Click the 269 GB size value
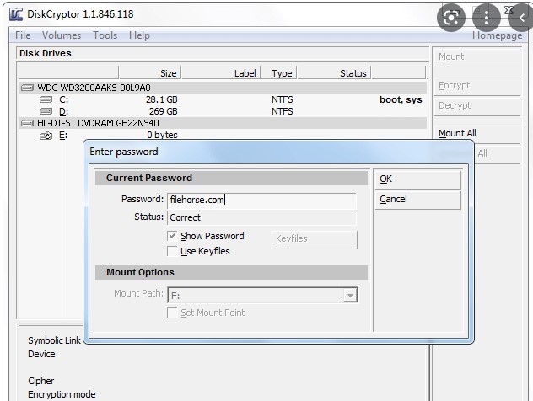Screen dimensions: 533x401 [163, 111]
